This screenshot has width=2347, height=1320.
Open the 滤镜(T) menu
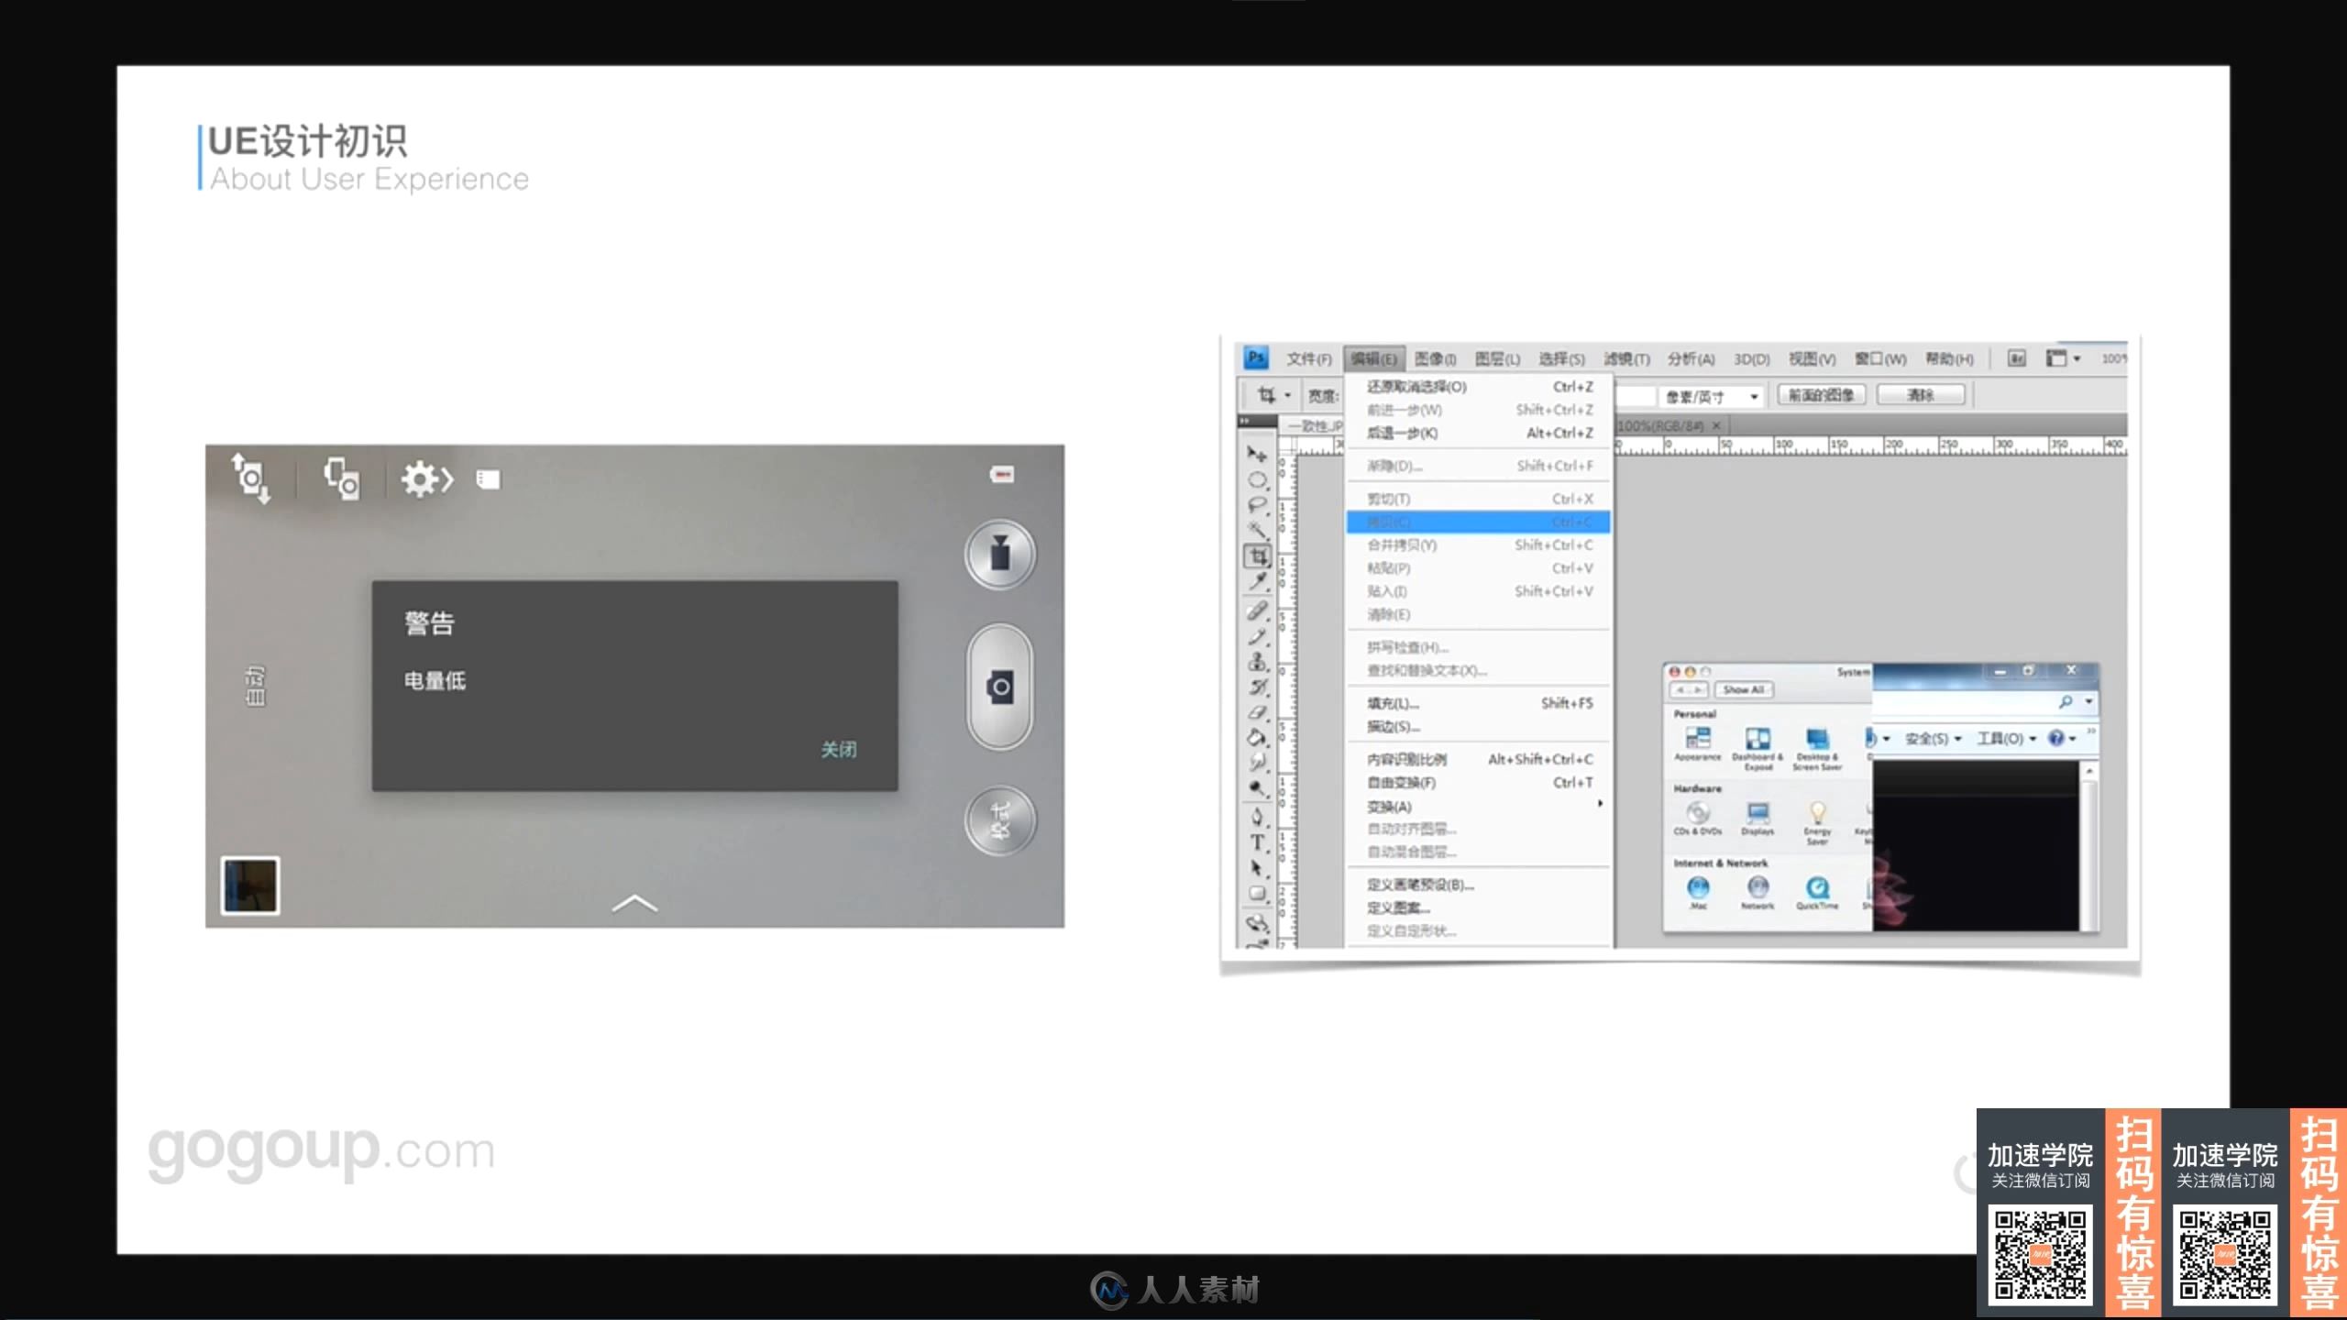coord(1625,358)
